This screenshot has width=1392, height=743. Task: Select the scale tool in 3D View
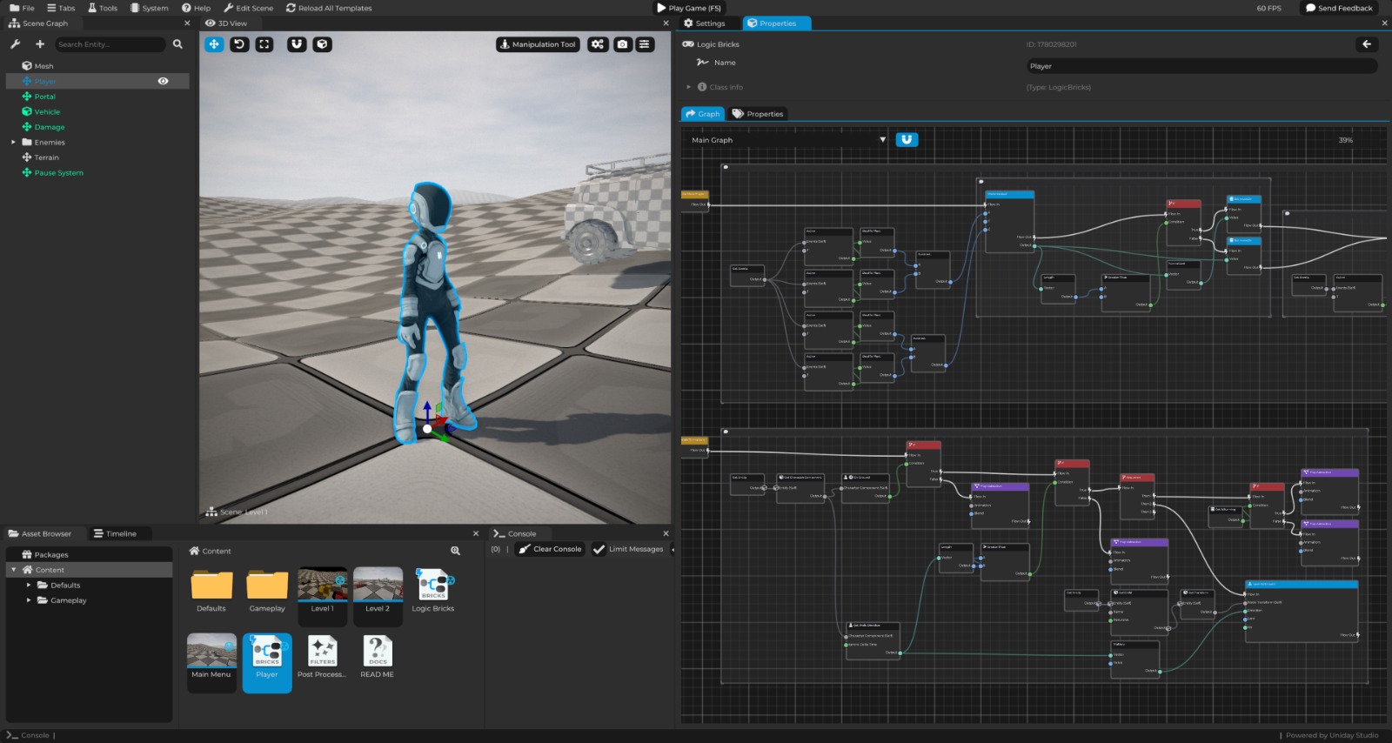click(264, 44)
